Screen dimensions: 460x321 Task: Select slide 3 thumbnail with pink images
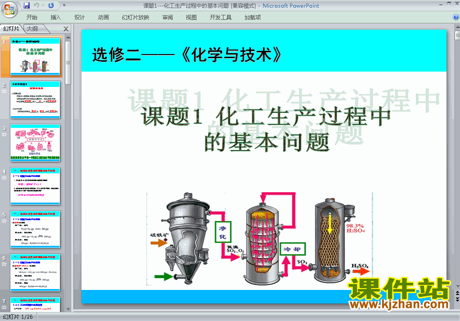[x=35, y=143]
